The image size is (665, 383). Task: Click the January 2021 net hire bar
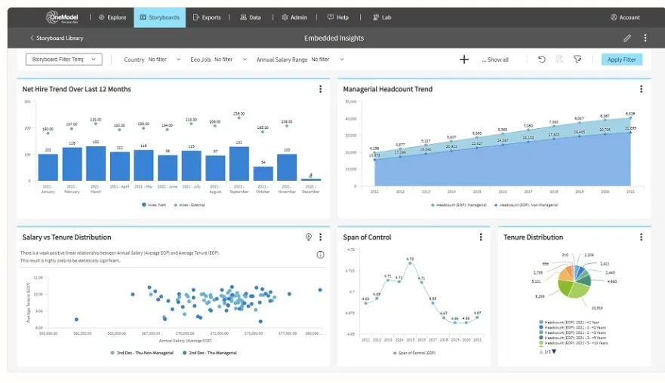tap(48, 167)
